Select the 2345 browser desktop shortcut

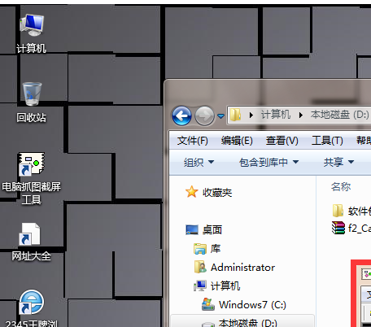click(31, 303)
